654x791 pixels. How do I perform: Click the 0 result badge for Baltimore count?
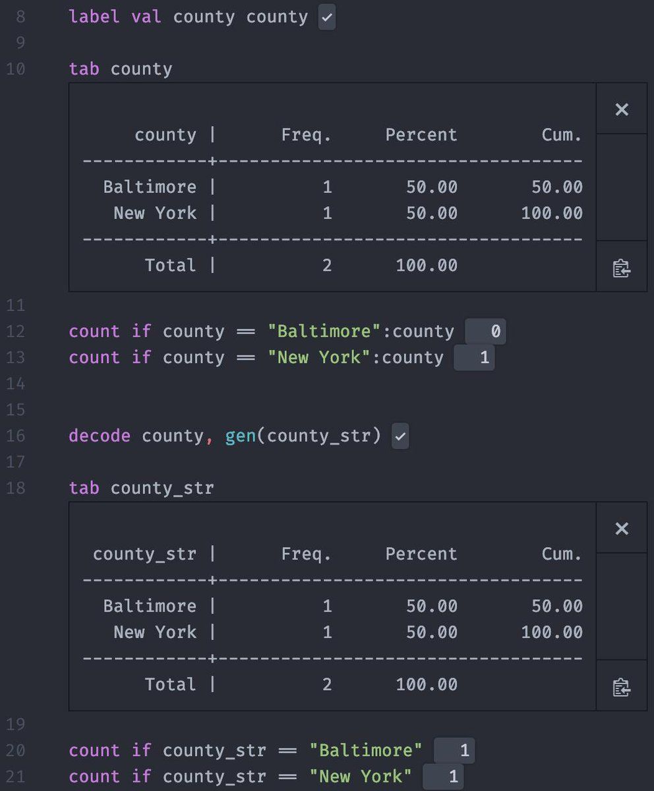pos(486,332)
